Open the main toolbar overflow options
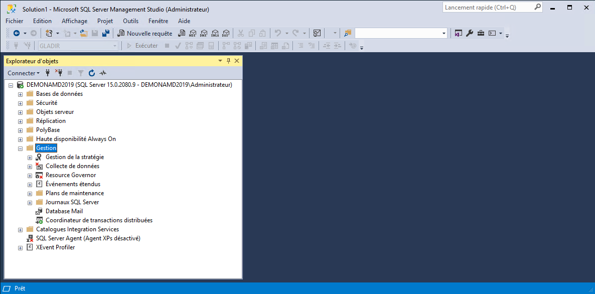 (507, 36)
